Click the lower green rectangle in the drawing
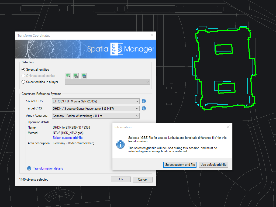This screenshot has width=276, height=207. 226,88
